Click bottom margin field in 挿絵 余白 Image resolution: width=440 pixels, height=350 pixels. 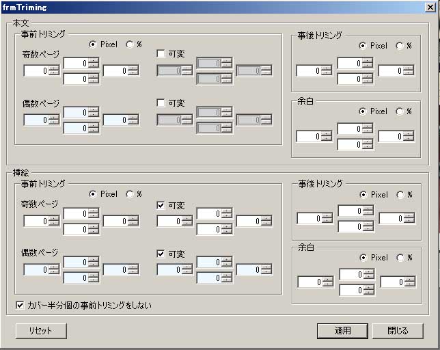tap(357, 290)
